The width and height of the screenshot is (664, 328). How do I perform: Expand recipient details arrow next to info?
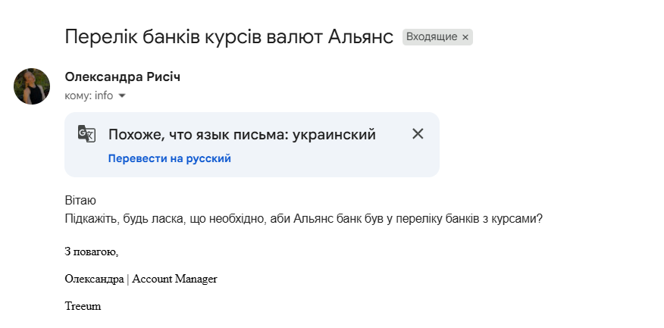point(122,96)
